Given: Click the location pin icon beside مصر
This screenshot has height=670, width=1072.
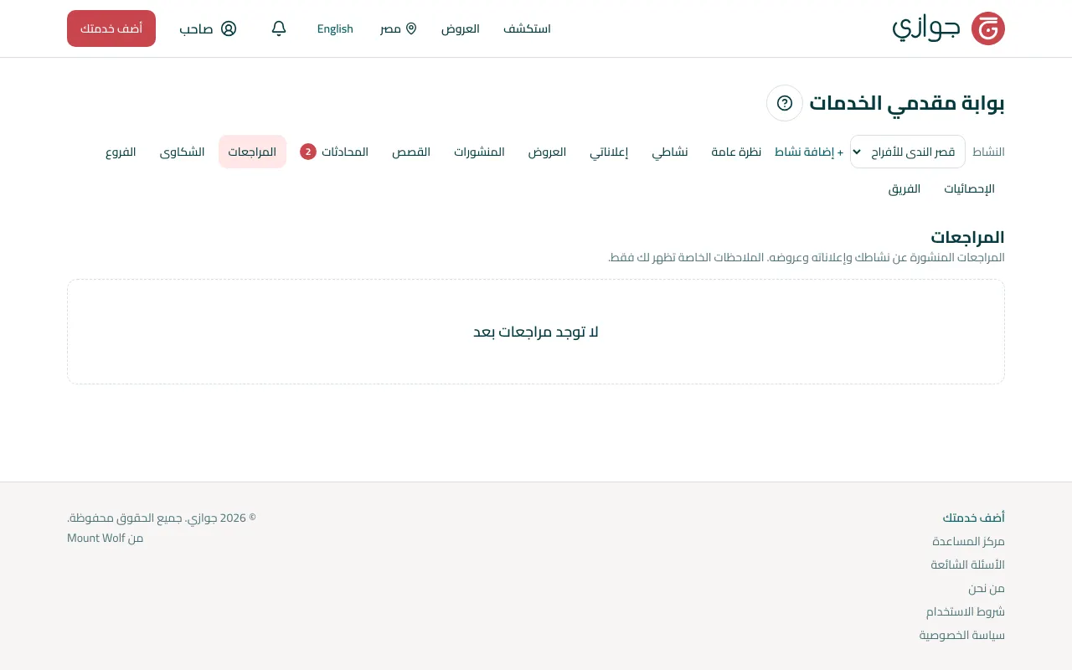Looking at the screenshot, I should pyautogui.click(x=411, y=28).
